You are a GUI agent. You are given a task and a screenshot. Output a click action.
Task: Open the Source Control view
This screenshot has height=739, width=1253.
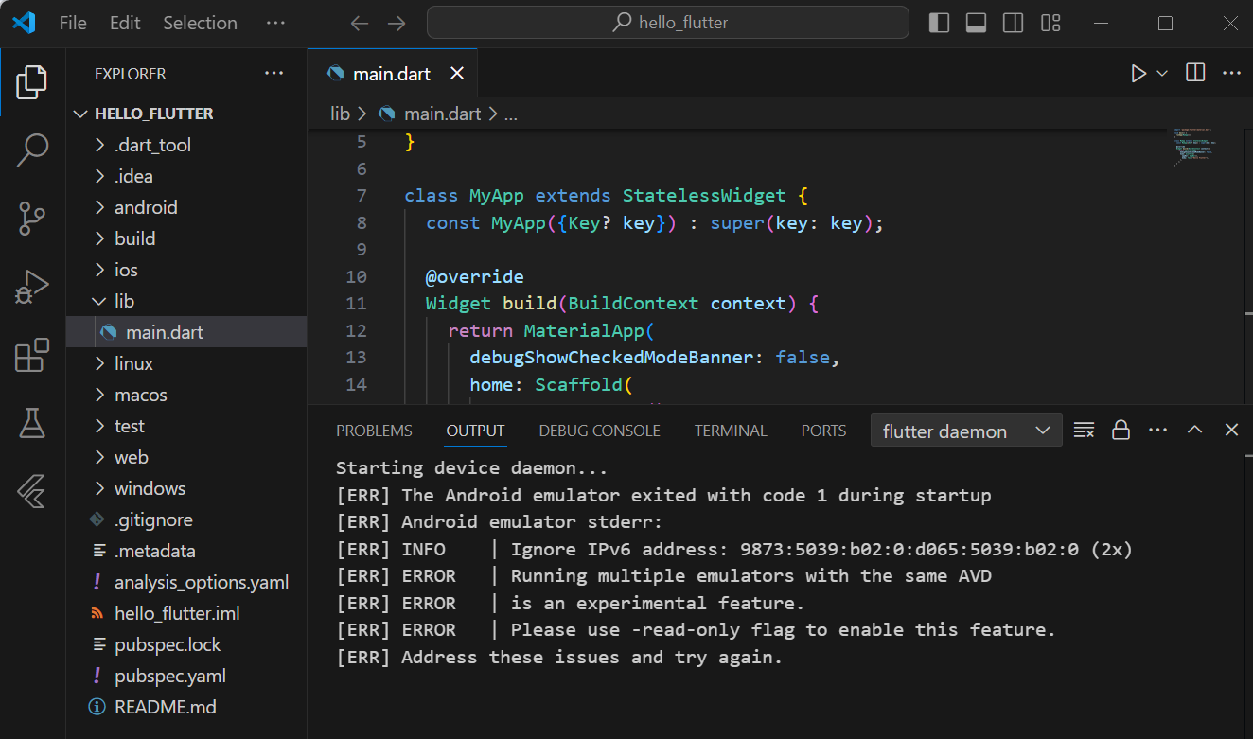click(x=32, y=218)
